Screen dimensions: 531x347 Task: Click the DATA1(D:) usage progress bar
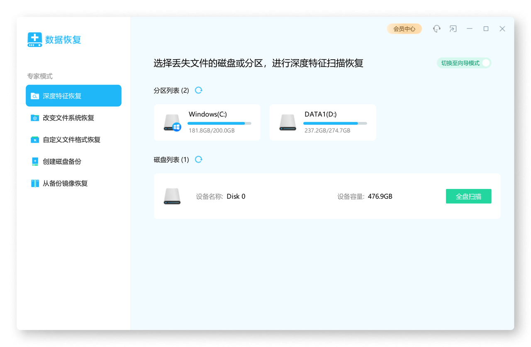tap(335, 123)
